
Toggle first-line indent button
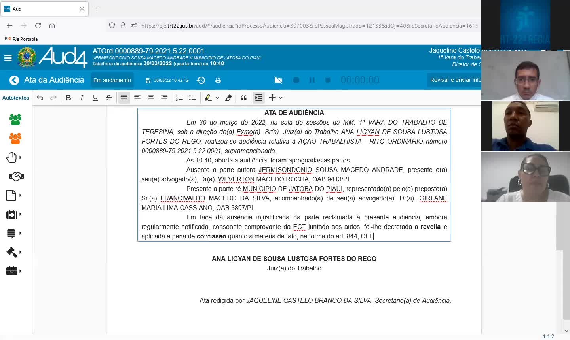point(259,98)
